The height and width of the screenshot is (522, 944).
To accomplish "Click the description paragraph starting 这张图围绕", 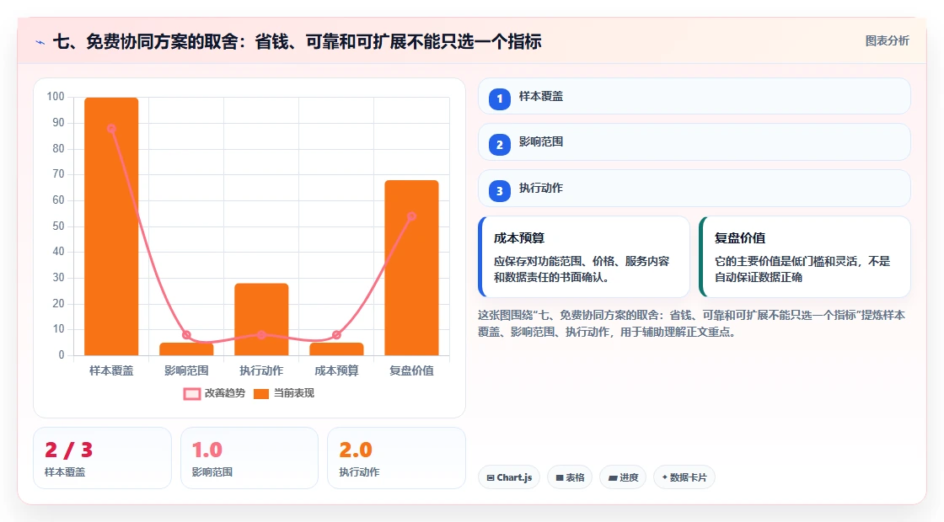I will [692, 323].
